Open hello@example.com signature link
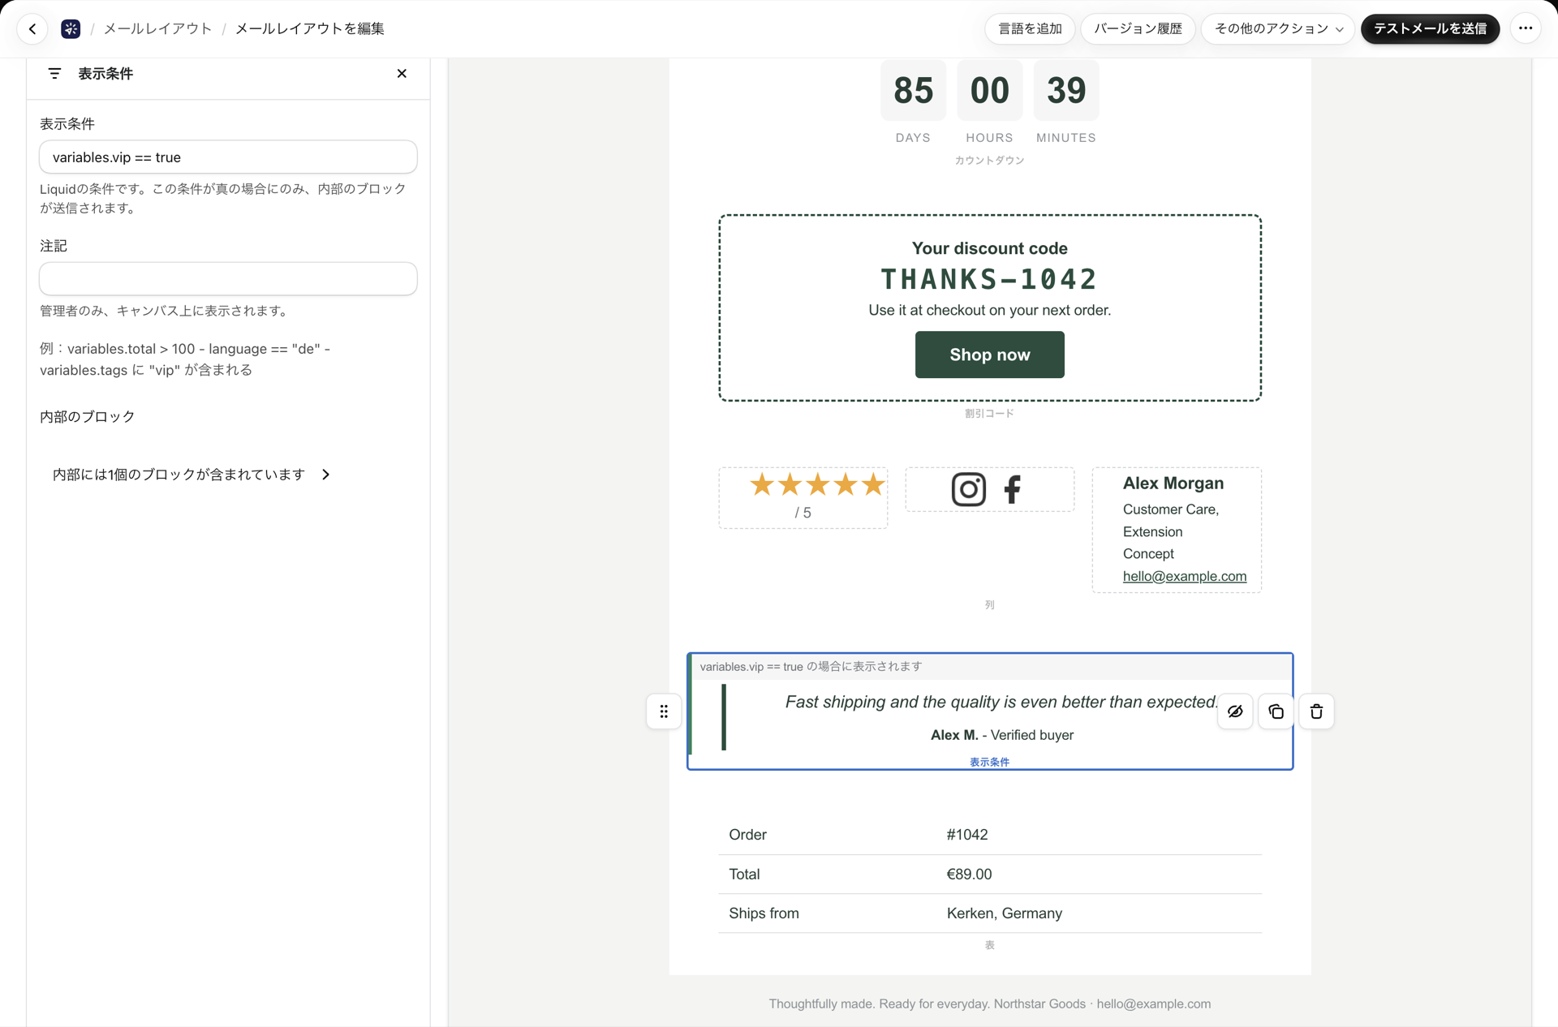1558x1027 pixels. click(1184, 576)
